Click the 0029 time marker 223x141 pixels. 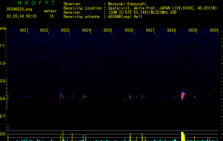pyautogui.click(x=193, y=30)
